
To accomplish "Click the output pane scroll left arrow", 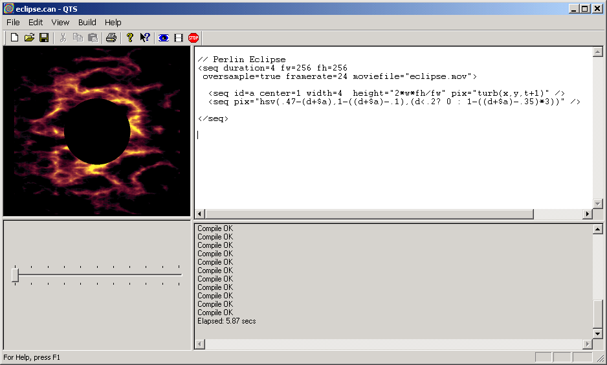I will pyautogui.click(x=200, y=344).
